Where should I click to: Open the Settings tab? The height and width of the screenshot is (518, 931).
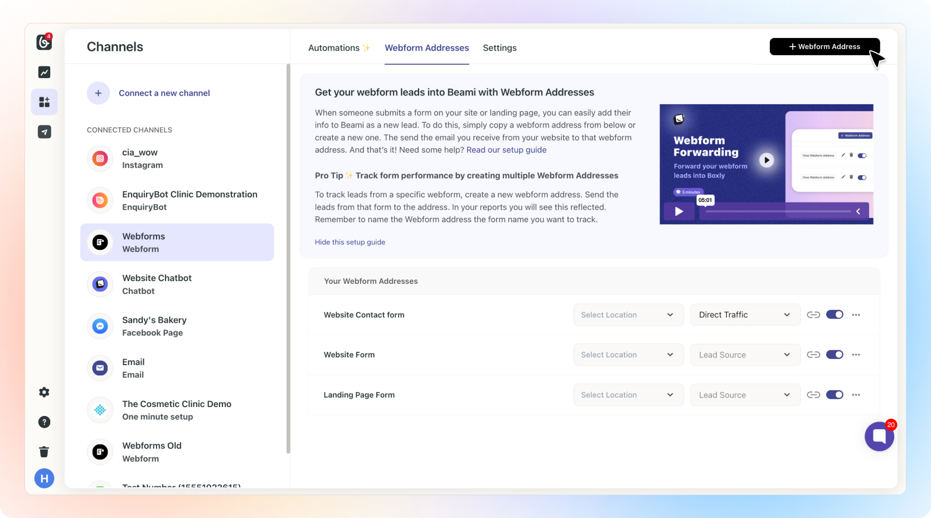point(500,48)
